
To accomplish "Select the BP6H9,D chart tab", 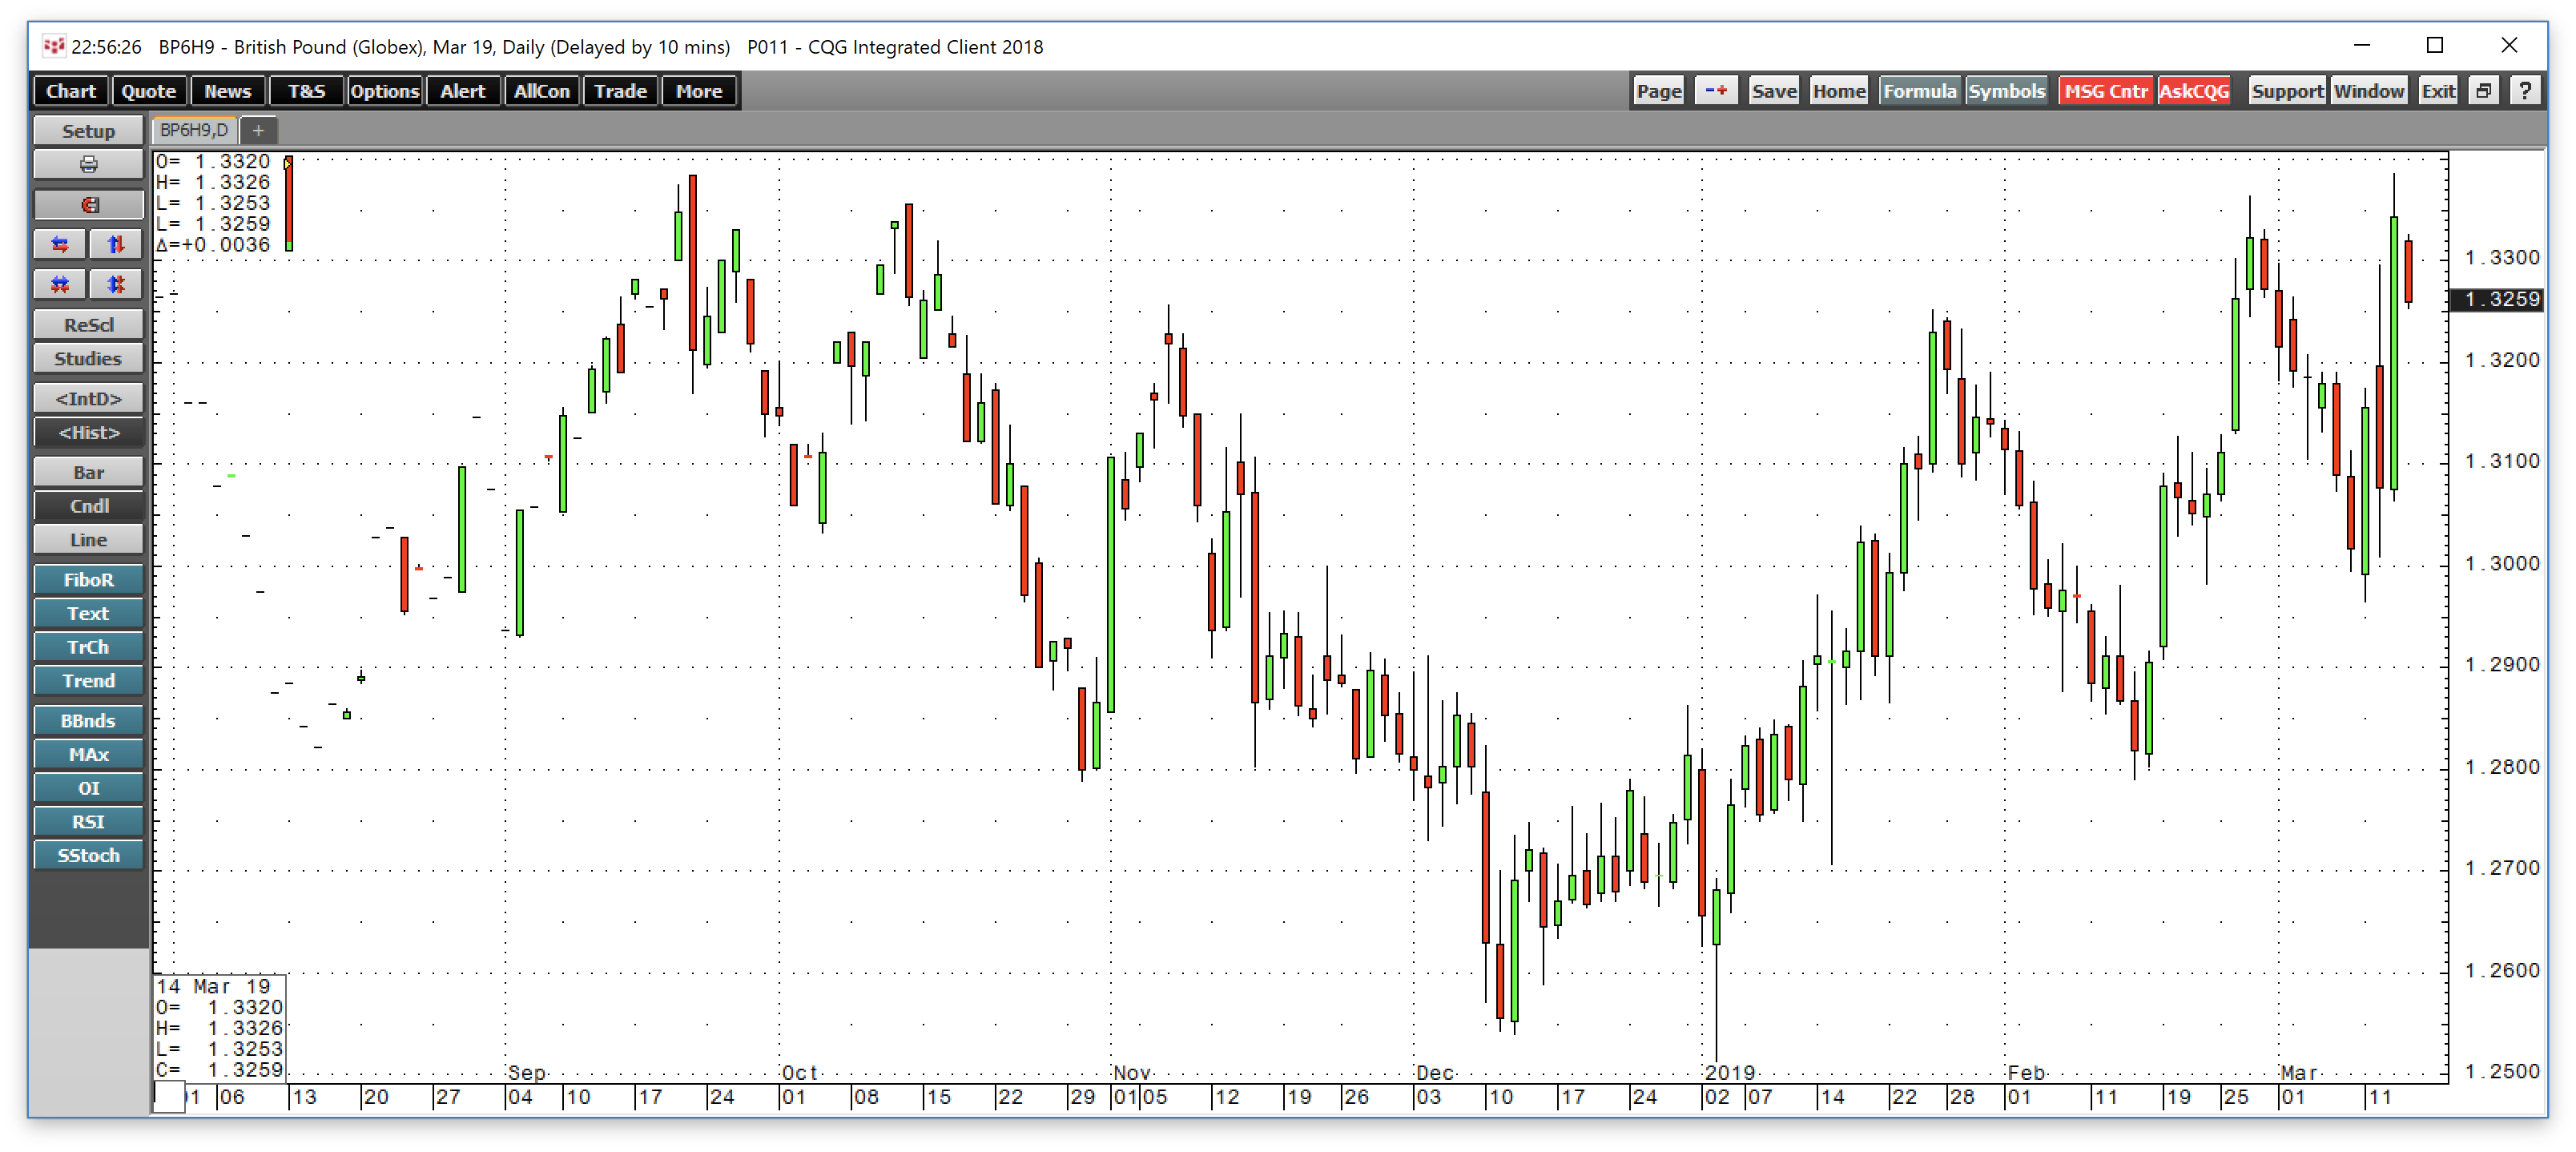I will tap(194, 130).
